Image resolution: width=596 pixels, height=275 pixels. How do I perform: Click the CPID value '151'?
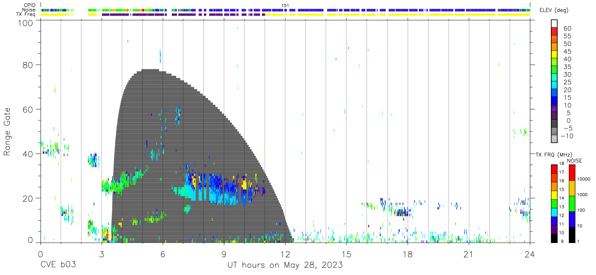point(285,5)
